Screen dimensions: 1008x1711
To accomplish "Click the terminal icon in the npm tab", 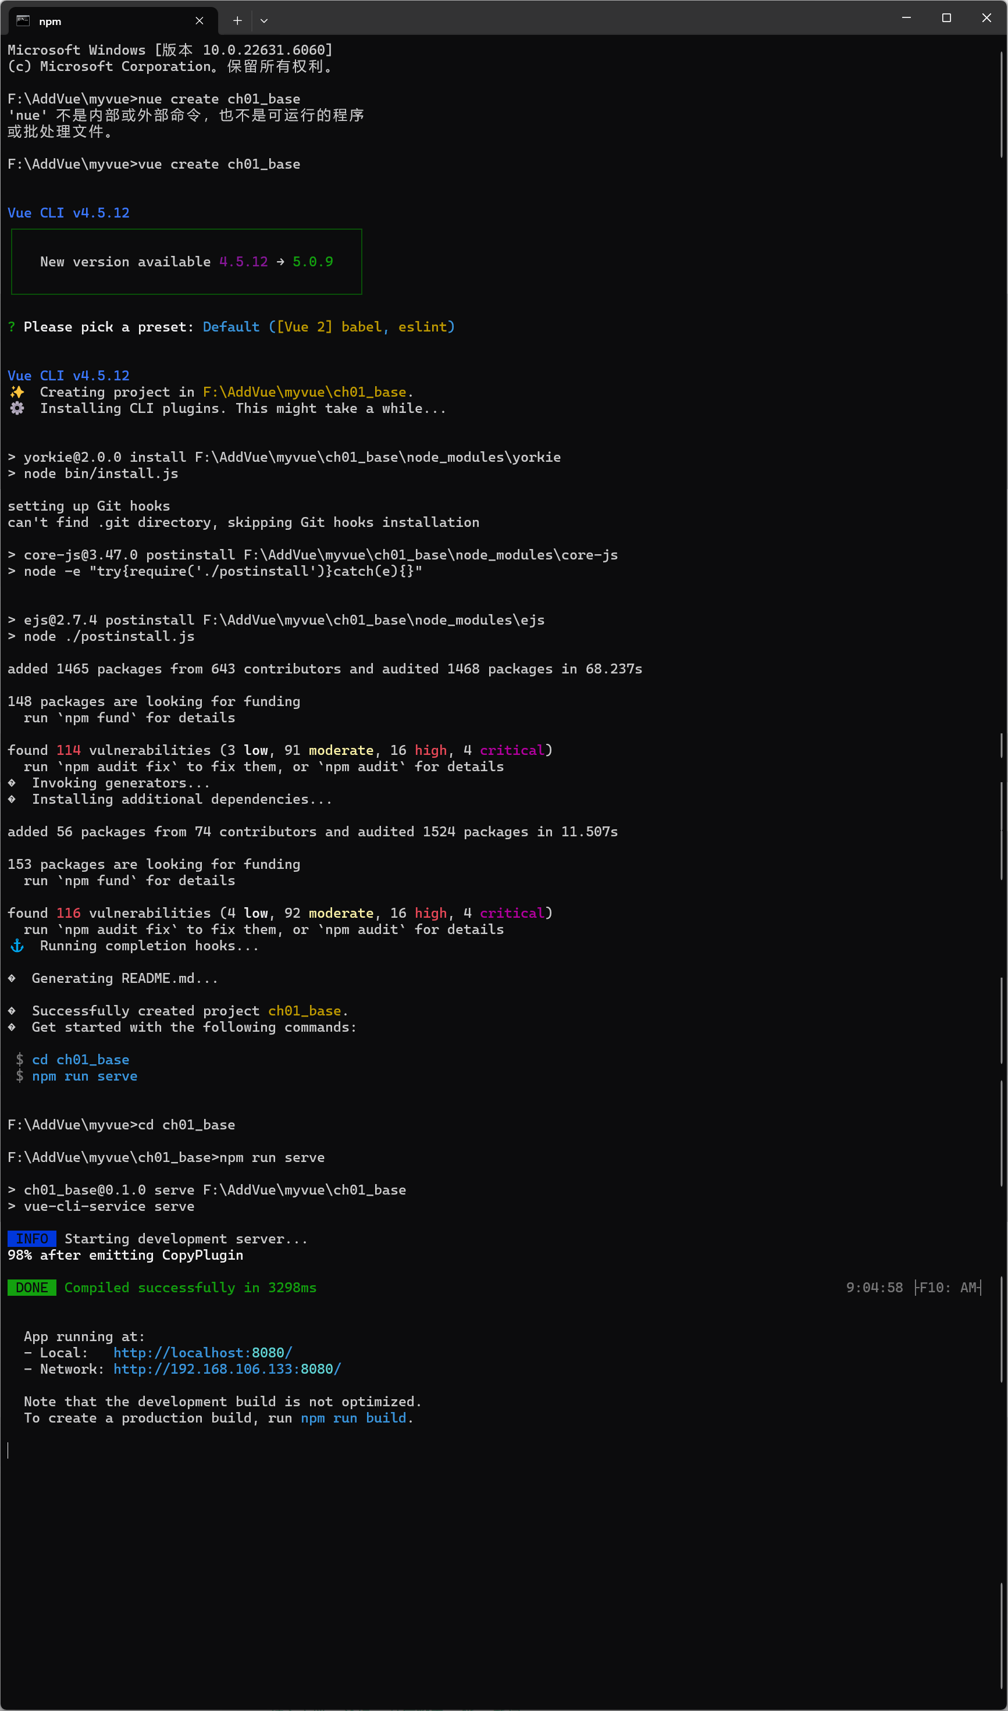I will point(23,21).
